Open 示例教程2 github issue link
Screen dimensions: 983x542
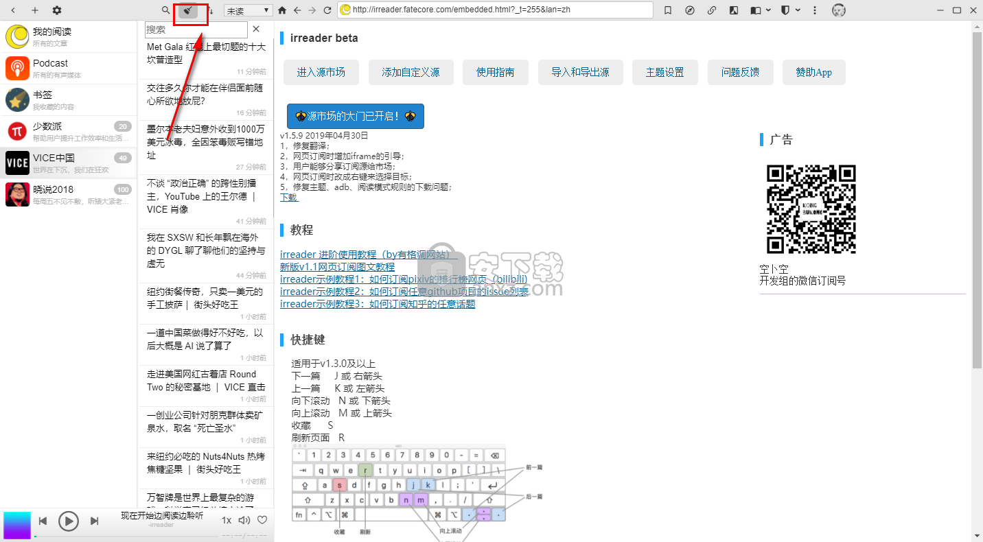pyautogui.click(x=404, y=292)
